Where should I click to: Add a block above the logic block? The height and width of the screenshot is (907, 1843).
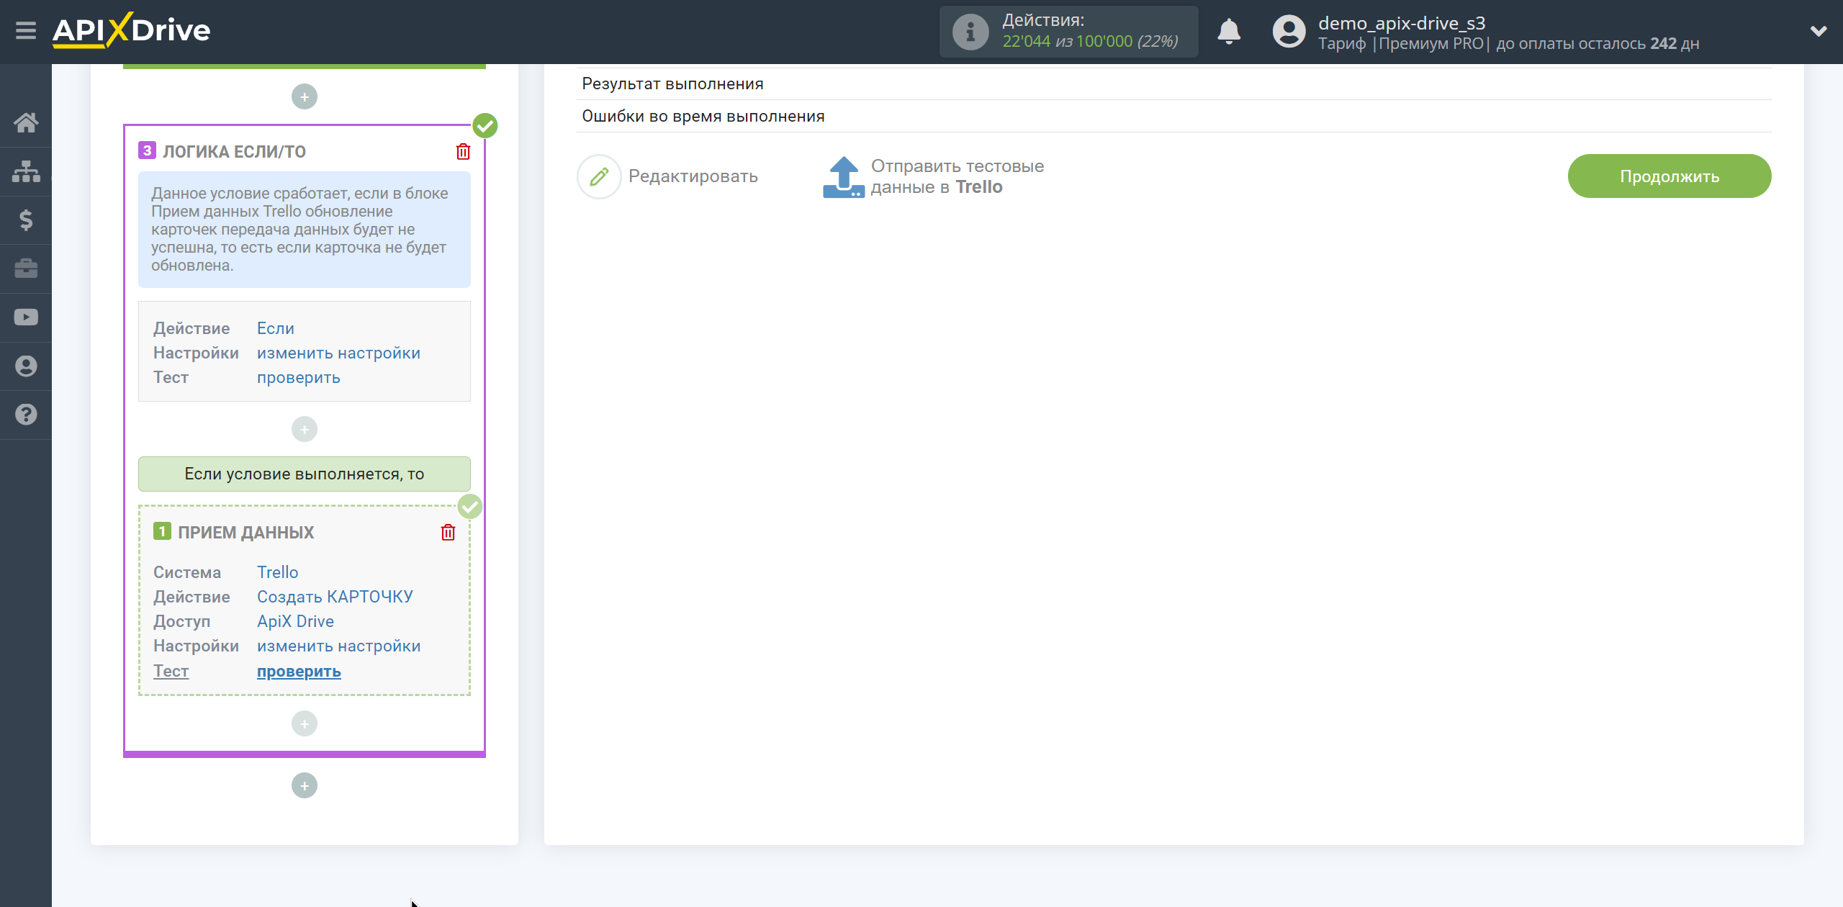(x=305, y=96)
